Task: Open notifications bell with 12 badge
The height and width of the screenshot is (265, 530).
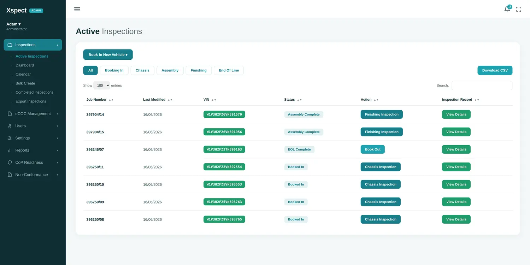Action: [507, 9]
